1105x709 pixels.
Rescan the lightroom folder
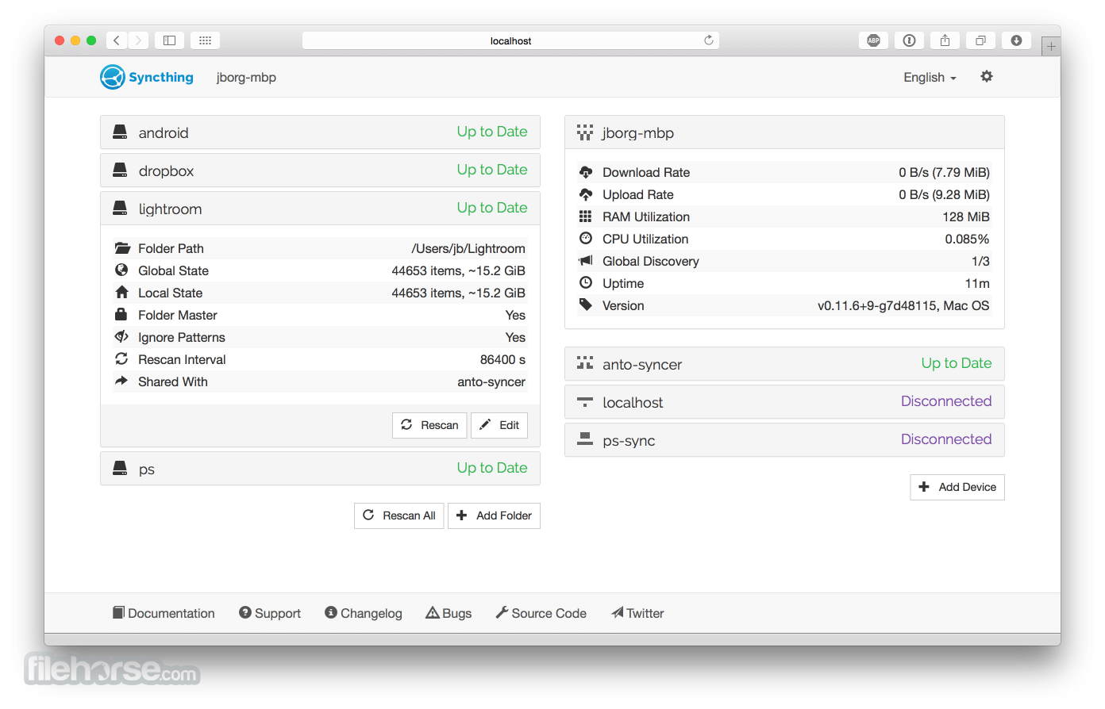point(429,425)
